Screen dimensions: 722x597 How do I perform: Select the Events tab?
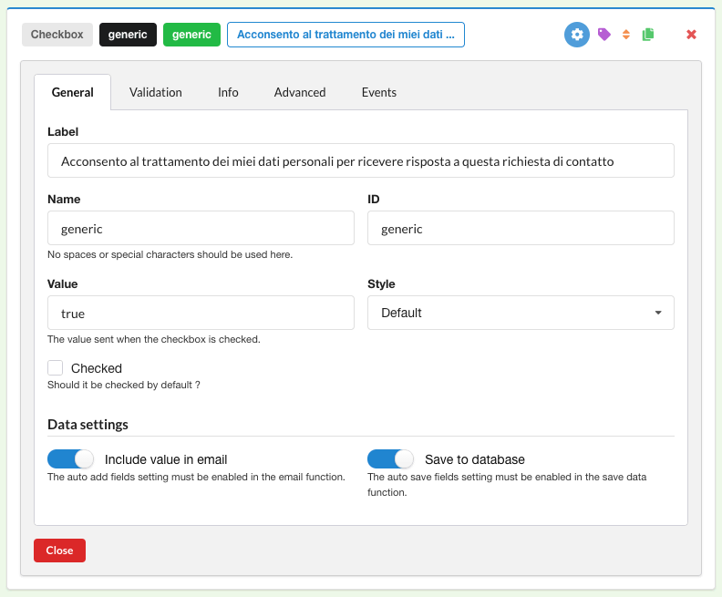coord(379,92)
